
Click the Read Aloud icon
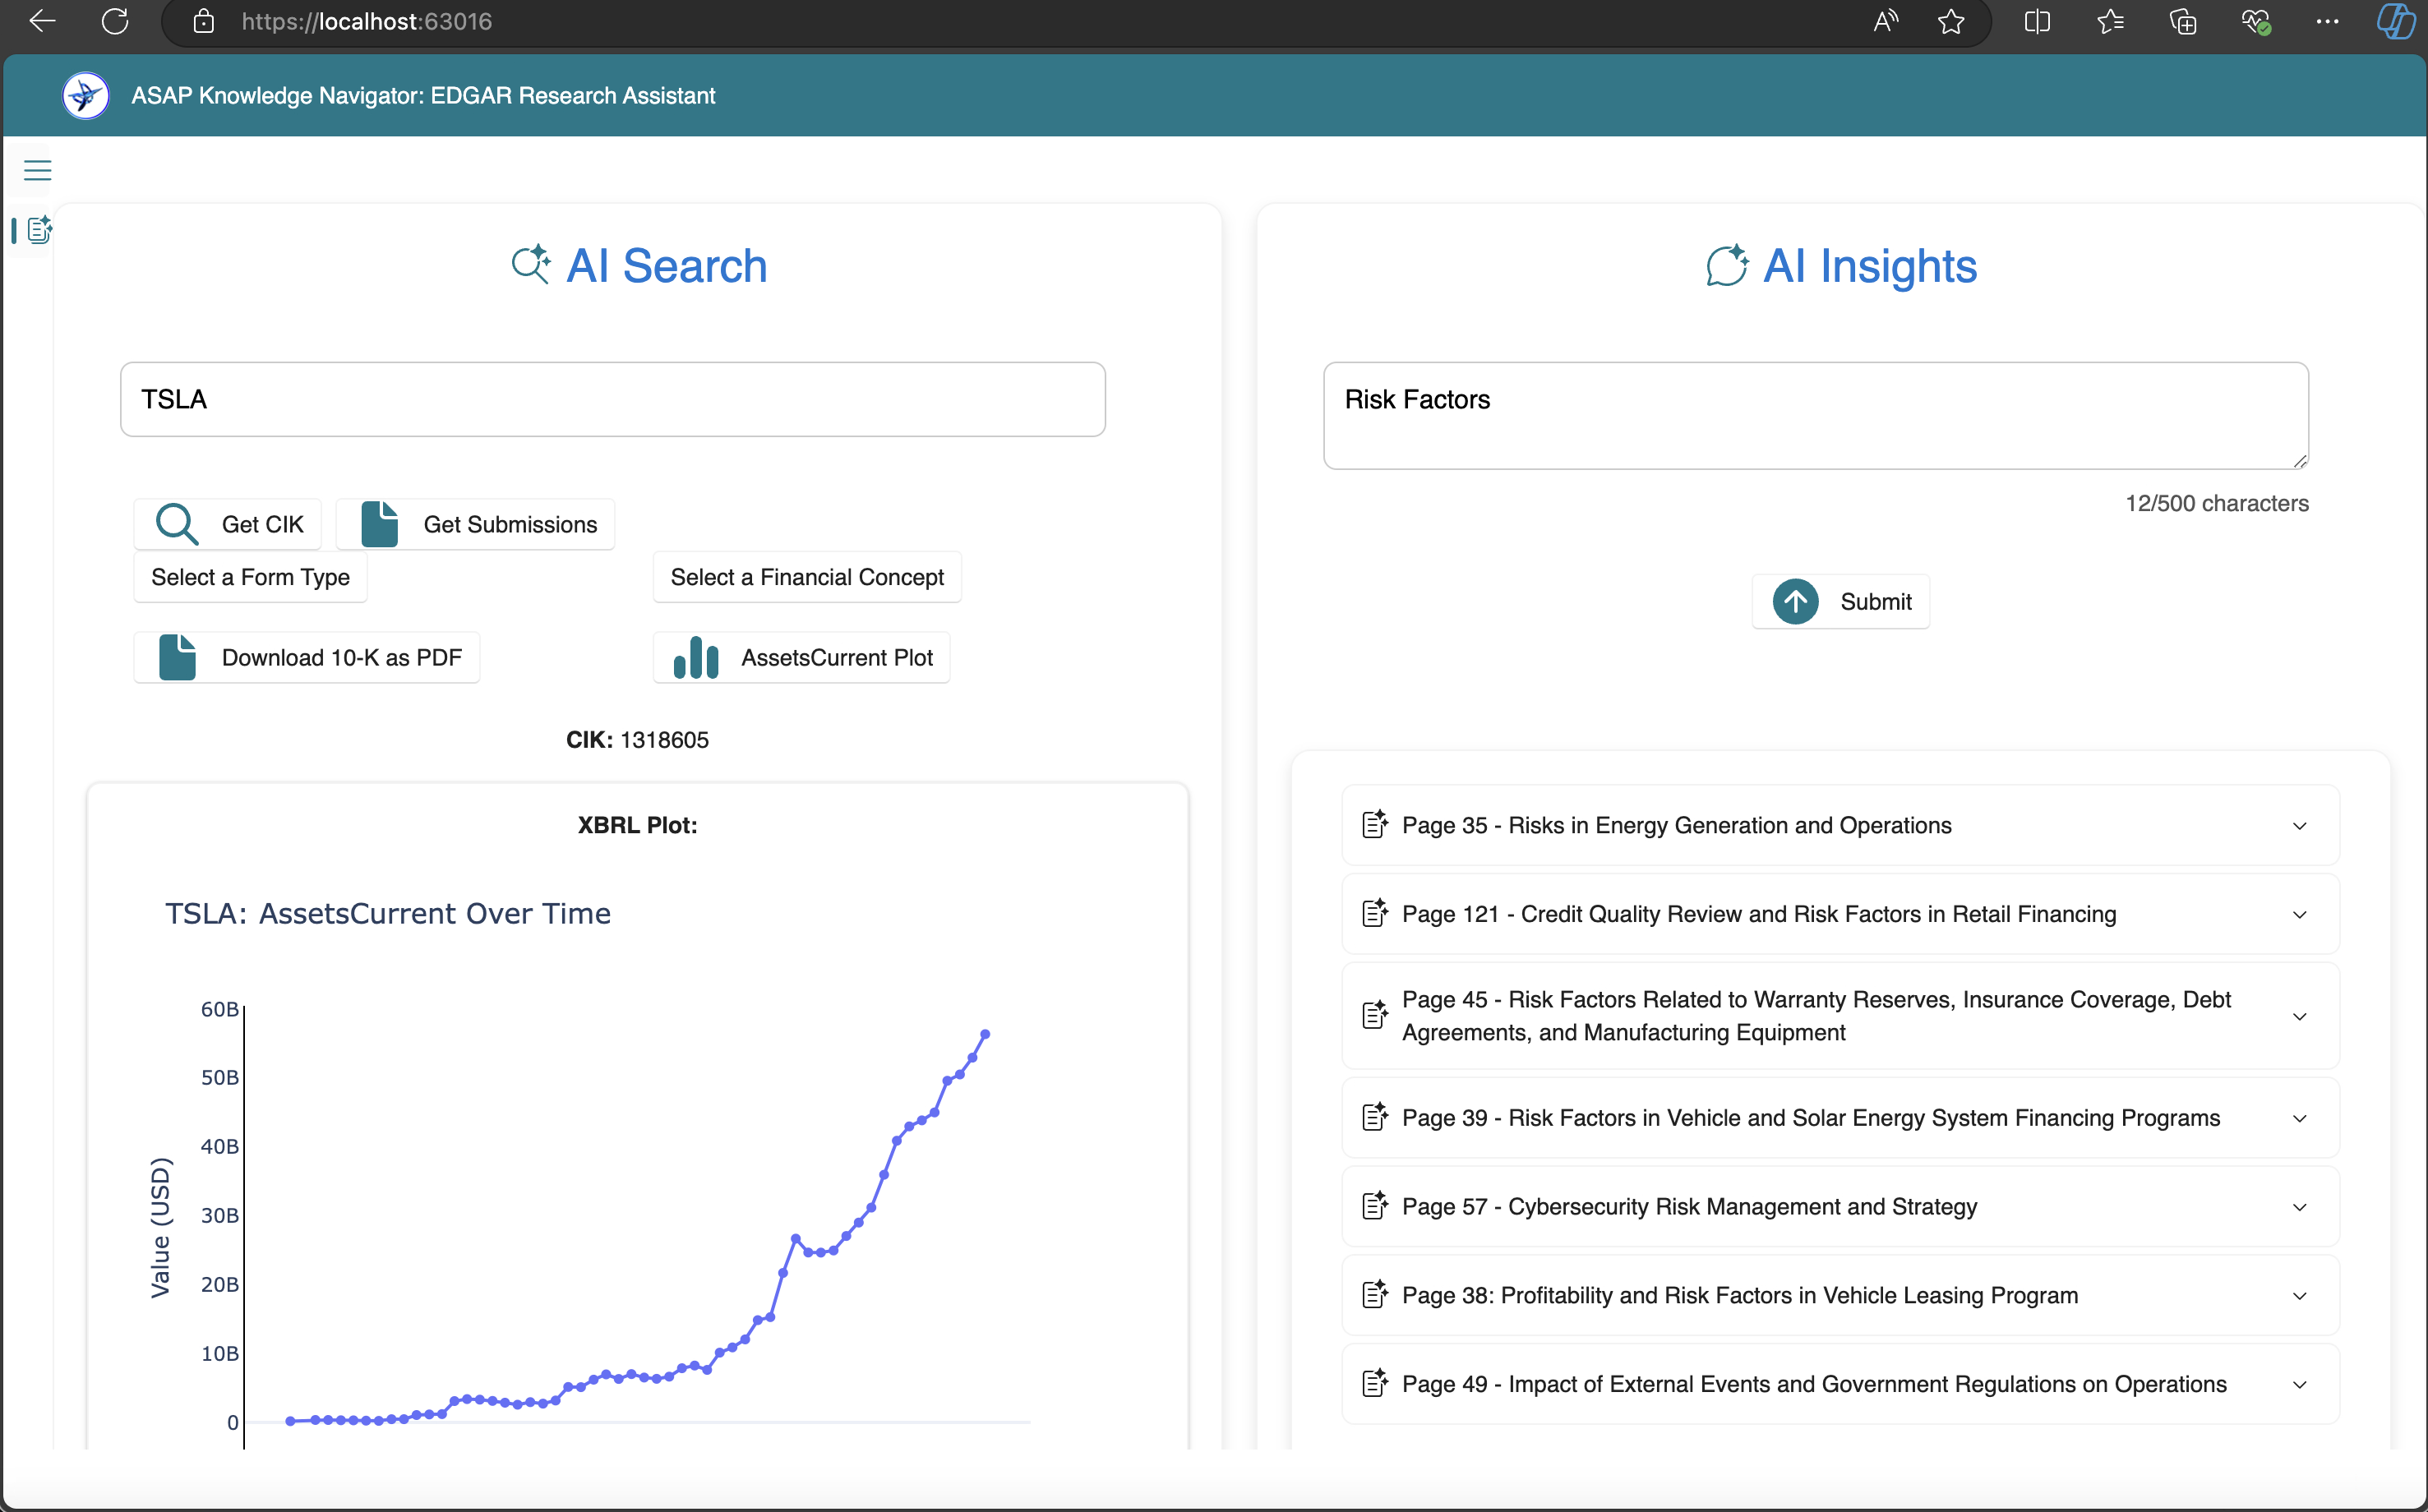[1885, 21]
